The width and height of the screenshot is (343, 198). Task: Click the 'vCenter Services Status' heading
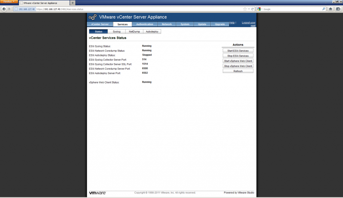pos(108,38)
